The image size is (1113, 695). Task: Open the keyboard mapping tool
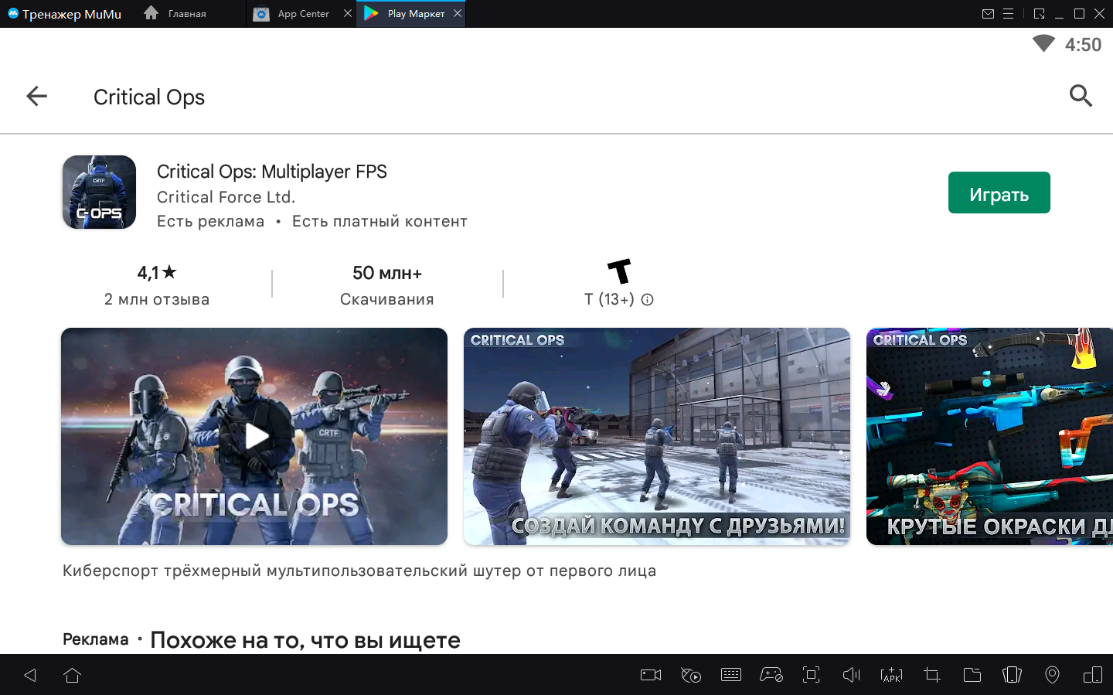(730, 675)
